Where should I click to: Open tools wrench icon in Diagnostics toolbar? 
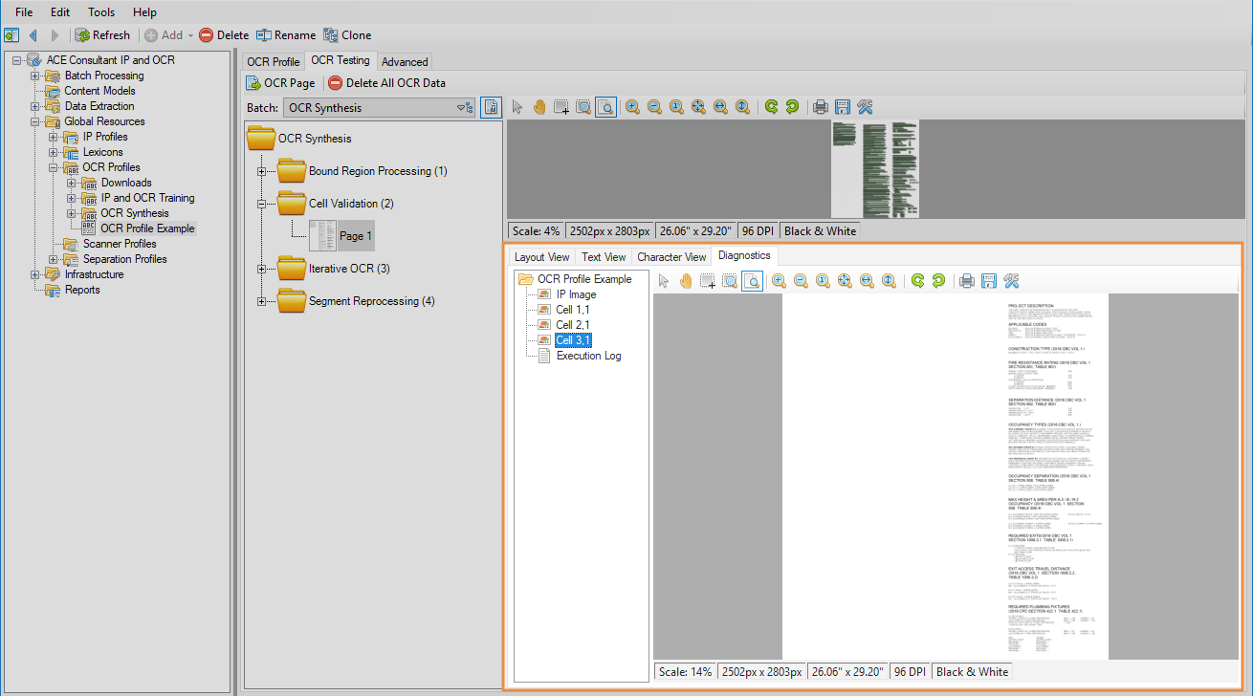point(1011,281)
